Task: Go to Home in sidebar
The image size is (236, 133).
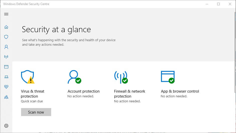Action: click(6, 27)
